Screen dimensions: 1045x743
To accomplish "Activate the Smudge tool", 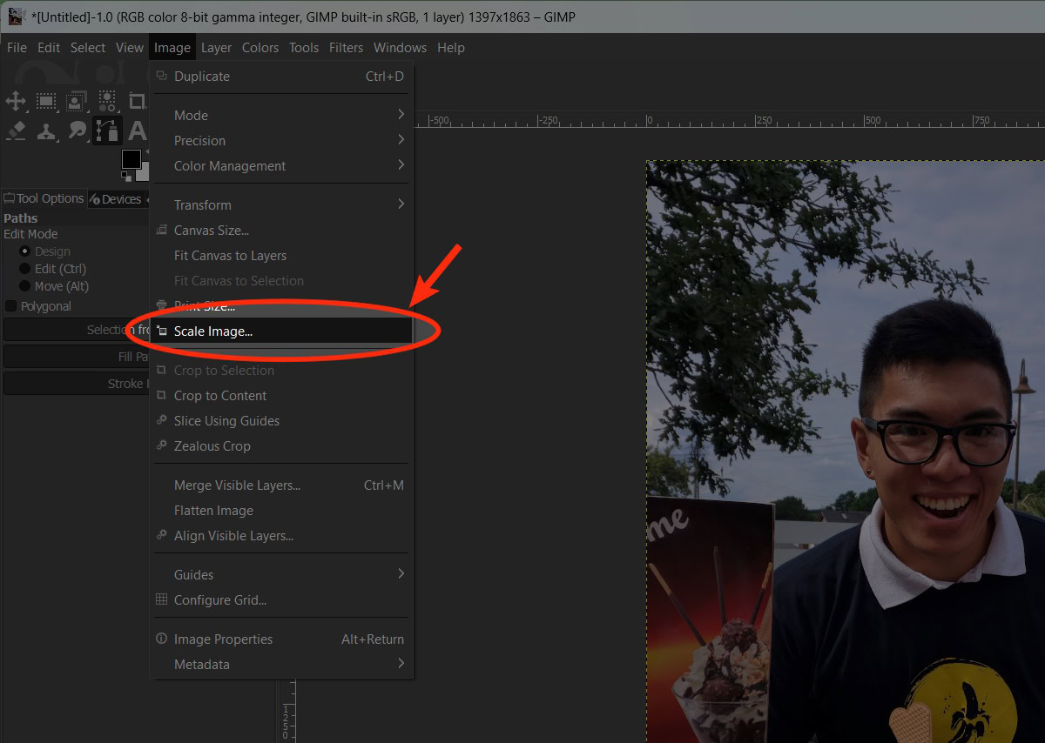I will pyautogui.click(x=77, y=131).
